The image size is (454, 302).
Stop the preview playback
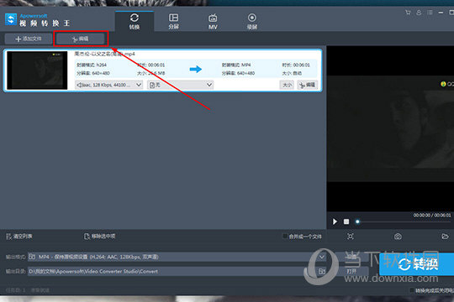click(x=346, y=221)
